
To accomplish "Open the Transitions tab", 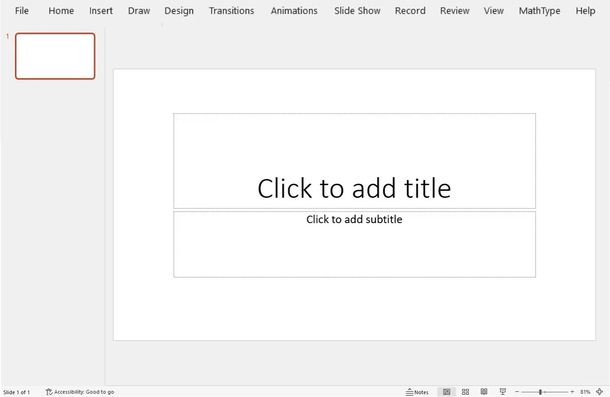I will (231, 10).
